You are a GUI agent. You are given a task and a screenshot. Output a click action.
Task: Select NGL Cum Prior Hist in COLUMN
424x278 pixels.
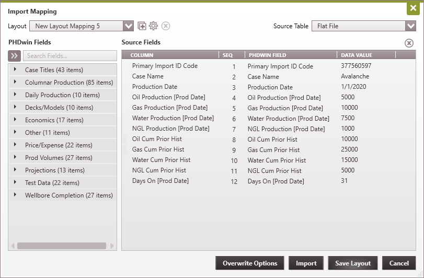point(159,170)
